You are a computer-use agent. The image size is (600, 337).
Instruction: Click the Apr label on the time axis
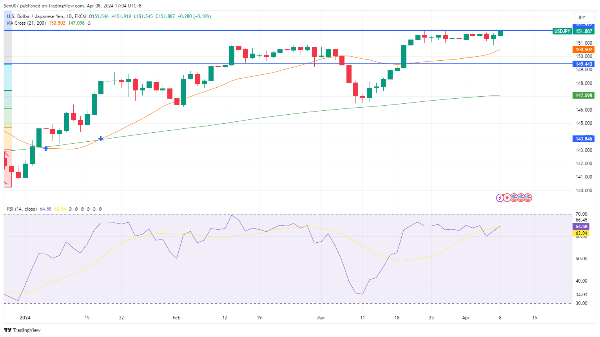pos(466,318)
